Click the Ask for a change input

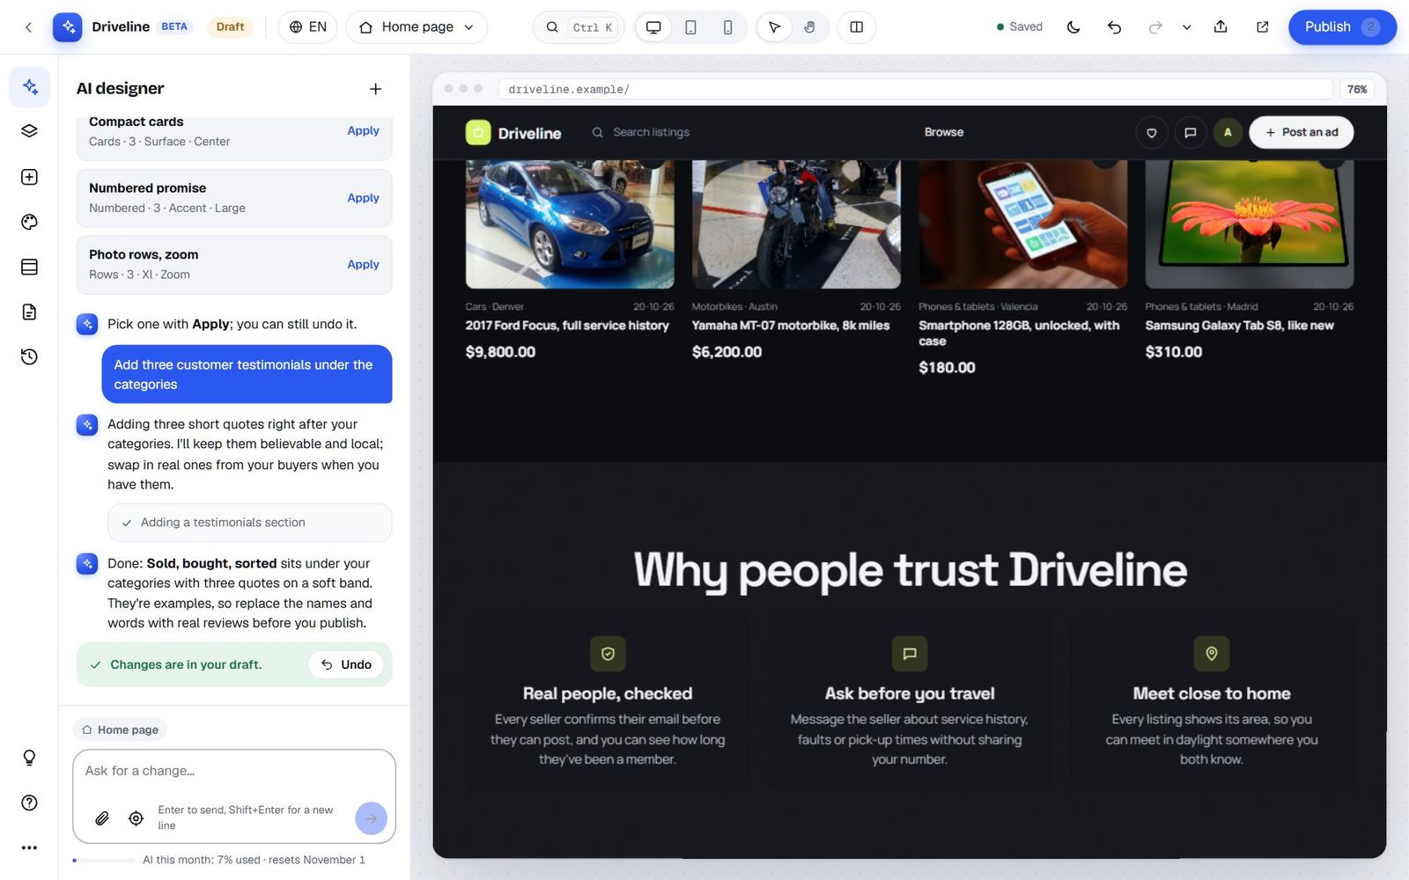pos(234,771)
